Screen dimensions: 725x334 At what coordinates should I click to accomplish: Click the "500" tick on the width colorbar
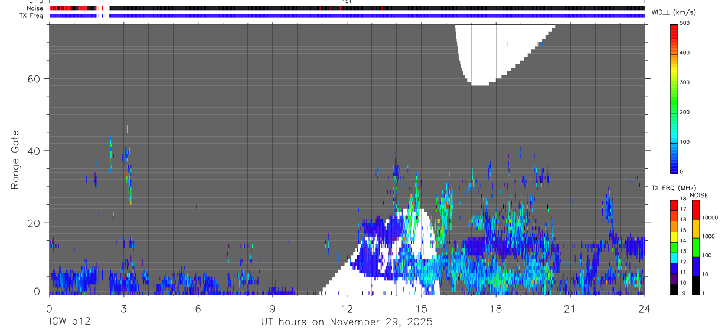[x=684, y=23]
